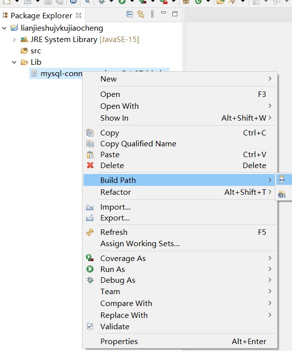The height and width of the screenshot is (351, 292).
Task: Toggle Link with Editor icon
Action: pyautogui.click(x=141, y=14)
